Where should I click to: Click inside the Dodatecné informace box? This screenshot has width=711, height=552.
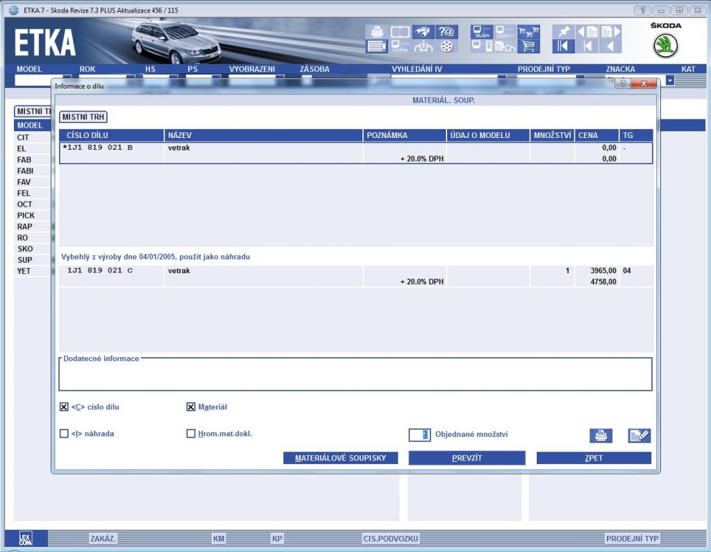355,376
